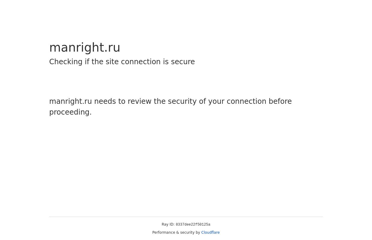Image resolution: width=372 pixels, height=240 pixels.
Task: Click the "Ray ID:" label
Action: (168, 224)
